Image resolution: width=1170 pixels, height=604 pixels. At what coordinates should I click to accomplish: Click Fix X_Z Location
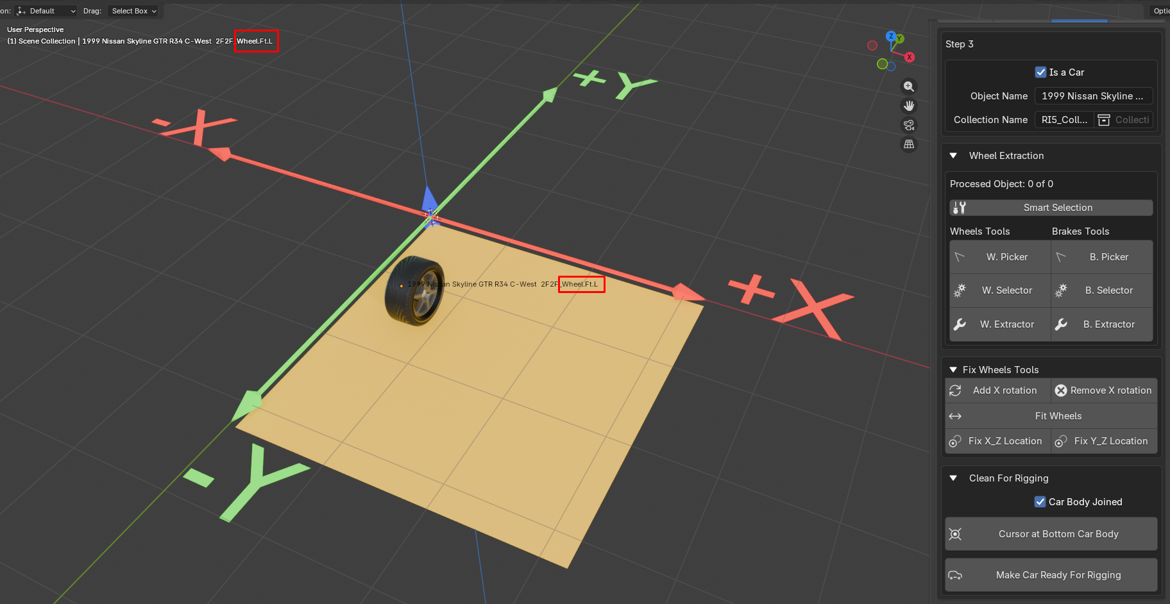coord(998,441)
